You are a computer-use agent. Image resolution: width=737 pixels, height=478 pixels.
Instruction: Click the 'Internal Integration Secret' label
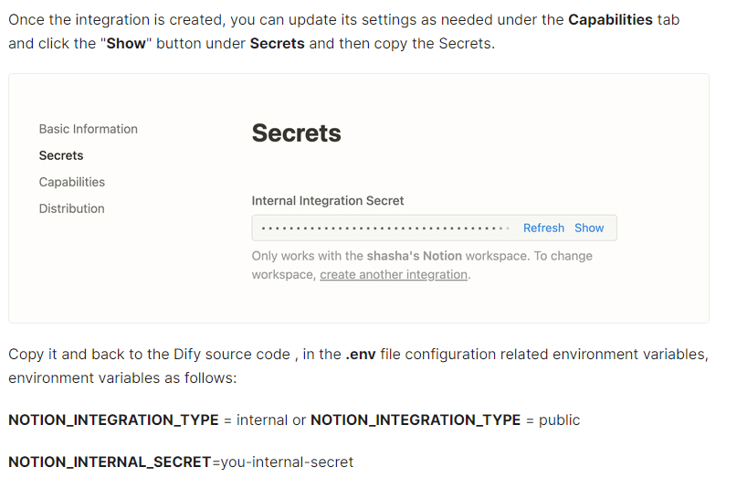(328, 200)
